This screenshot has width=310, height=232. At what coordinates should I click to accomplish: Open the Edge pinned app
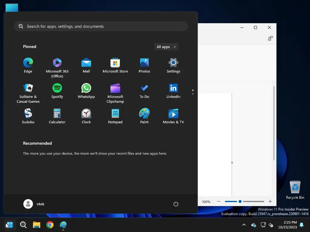28,66
